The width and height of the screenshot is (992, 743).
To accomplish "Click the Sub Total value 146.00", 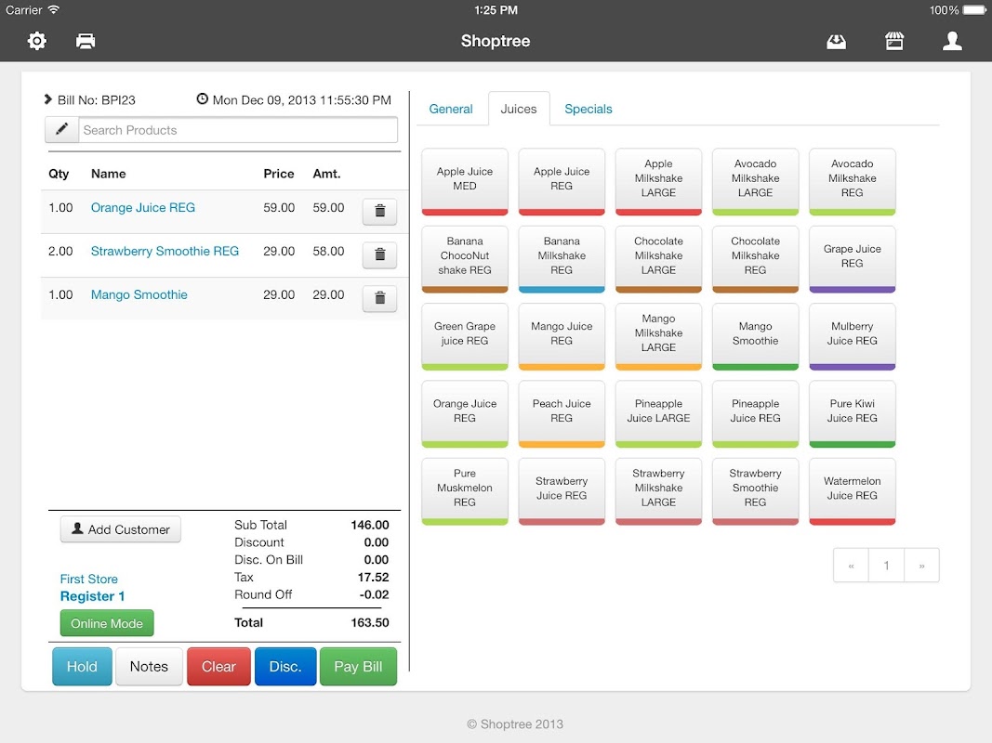I will click(x=370, y=525).
